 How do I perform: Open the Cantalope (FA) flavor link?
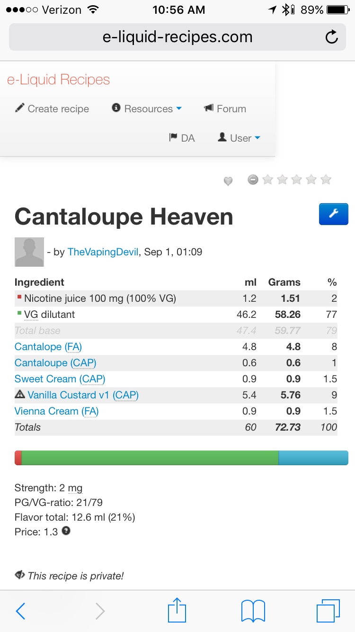pos(48,347)
